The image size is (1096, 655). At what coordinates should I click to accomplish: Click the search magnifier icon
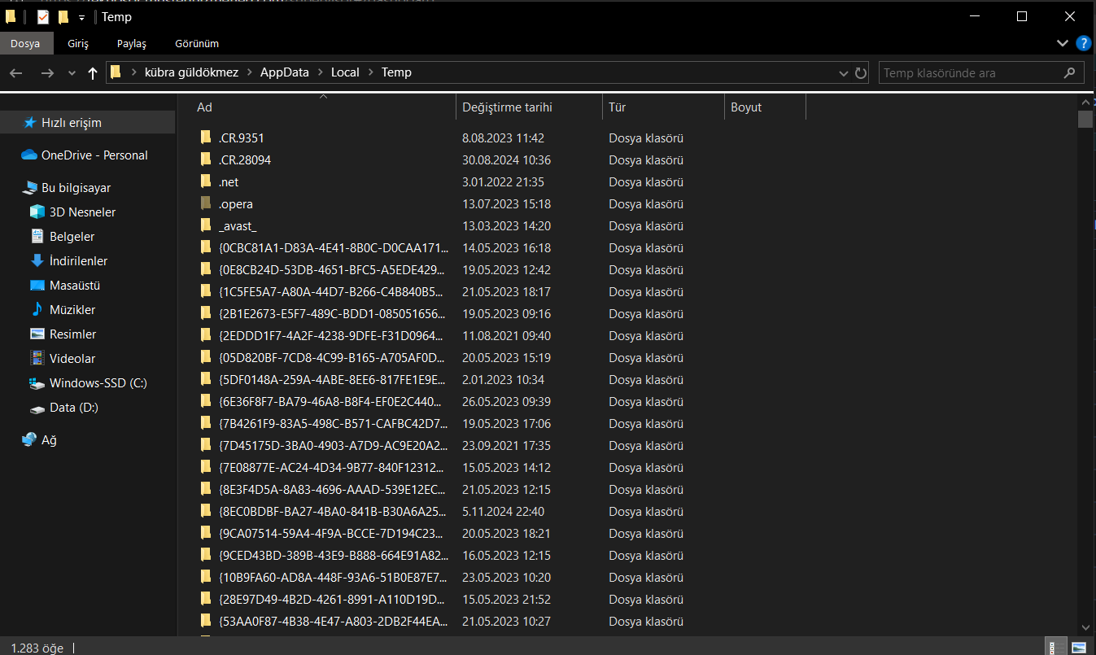tap(1069, 73)
